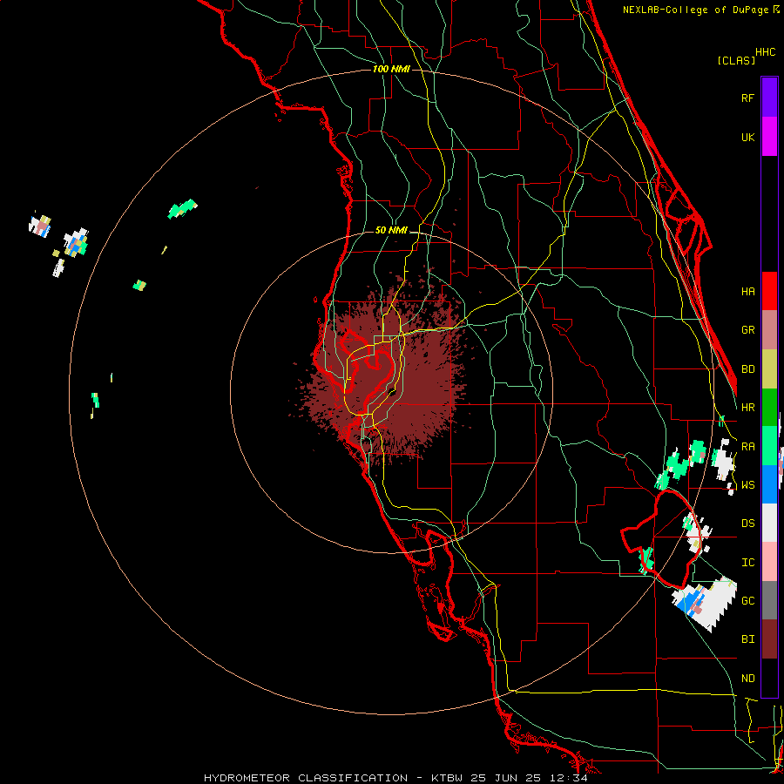Image resolution: width=784 pixels, height=784 pixels.
Task: Click the dusty pink GR legend swatch
Action: pyautogui.click(x=769, y=330)
